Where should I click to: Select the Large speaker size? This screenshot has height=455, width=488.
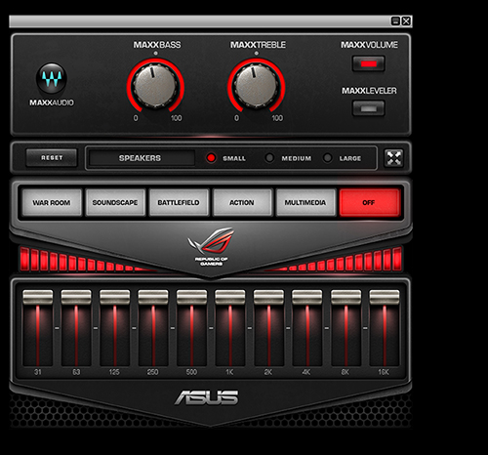[327, 158]
